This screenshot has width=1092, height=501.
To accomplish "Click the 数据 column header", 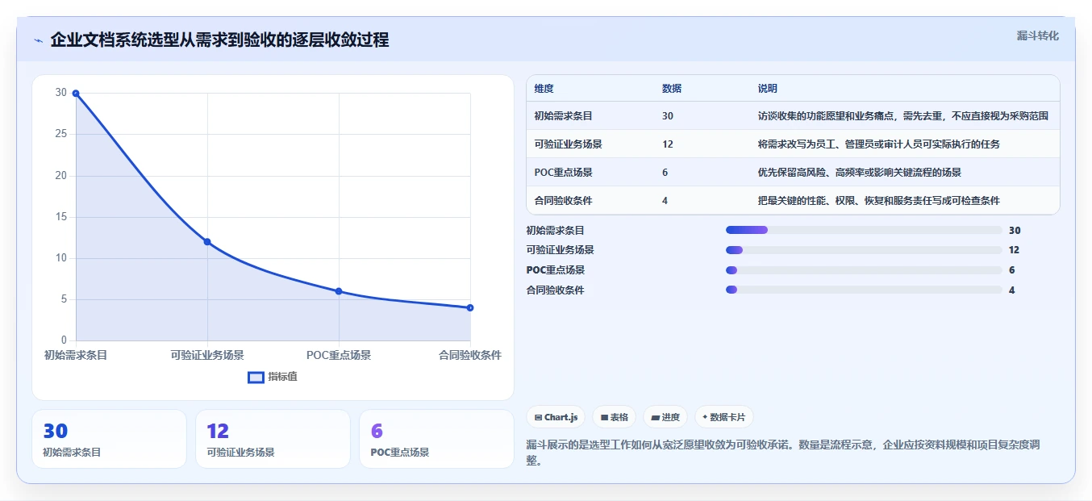I will (x=672, y=89).
